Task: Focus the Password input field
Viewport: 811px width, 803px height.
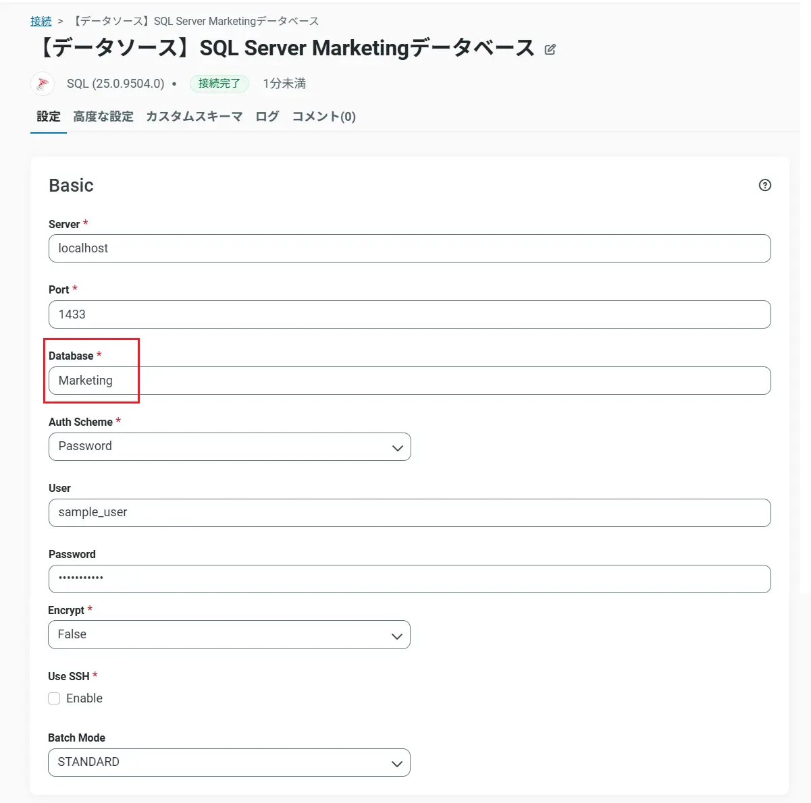Action: (x=409, y=579)
